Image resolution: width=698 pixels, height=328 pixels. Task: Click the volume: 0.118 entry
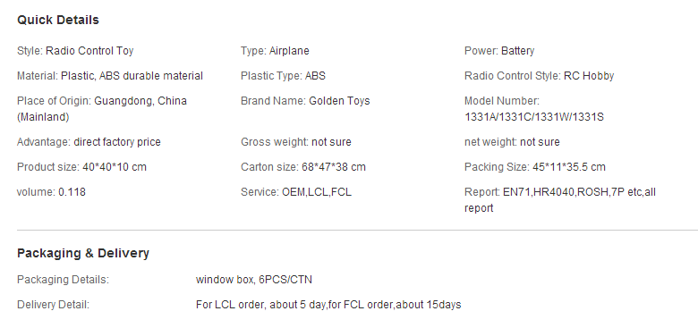51,192
